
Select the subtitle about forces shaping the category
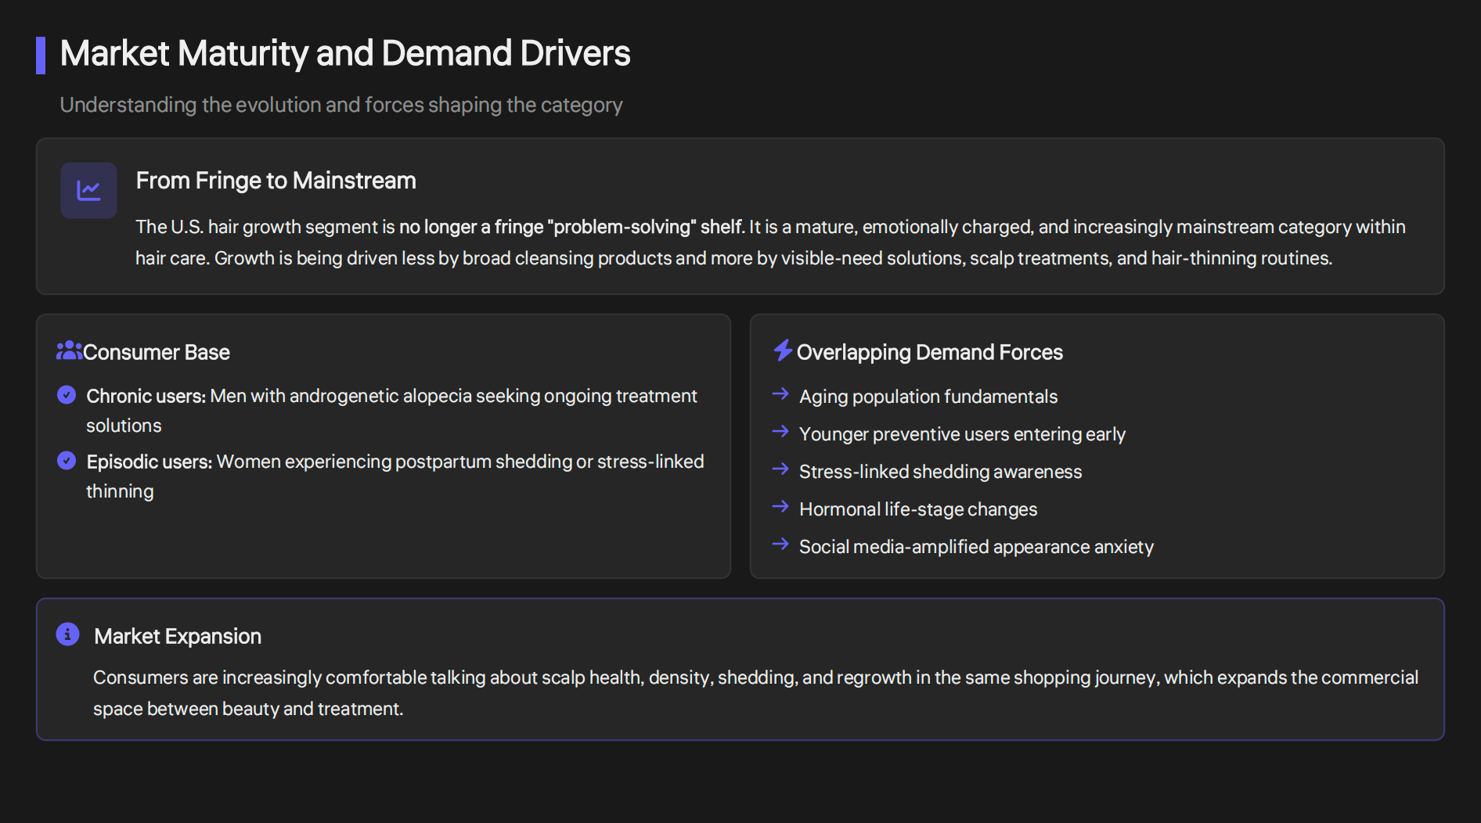pos(341,104)
